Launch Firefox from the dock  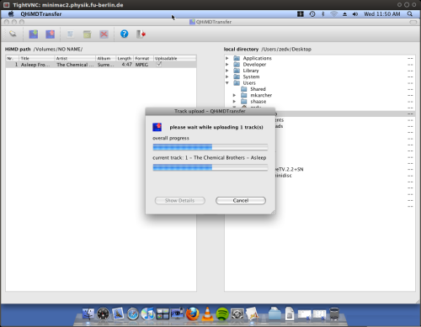(x=192, y=314)
